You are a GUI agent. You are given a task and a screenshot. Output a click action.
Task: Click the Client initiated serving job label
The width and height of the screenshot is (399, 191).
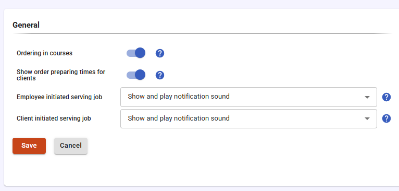tap(54, 118)
